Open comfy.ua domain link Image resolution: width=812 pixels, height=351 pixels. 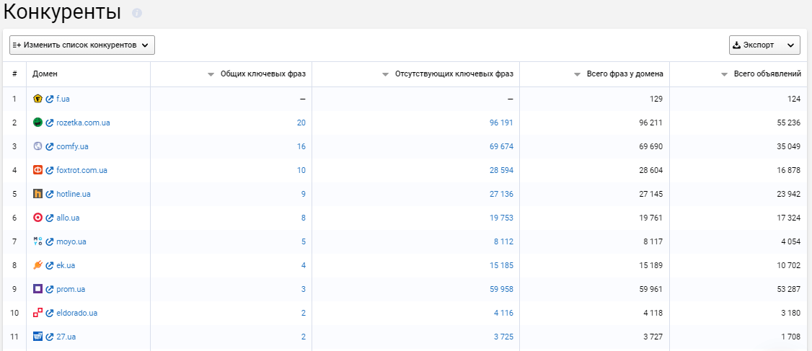coord(72,146)
